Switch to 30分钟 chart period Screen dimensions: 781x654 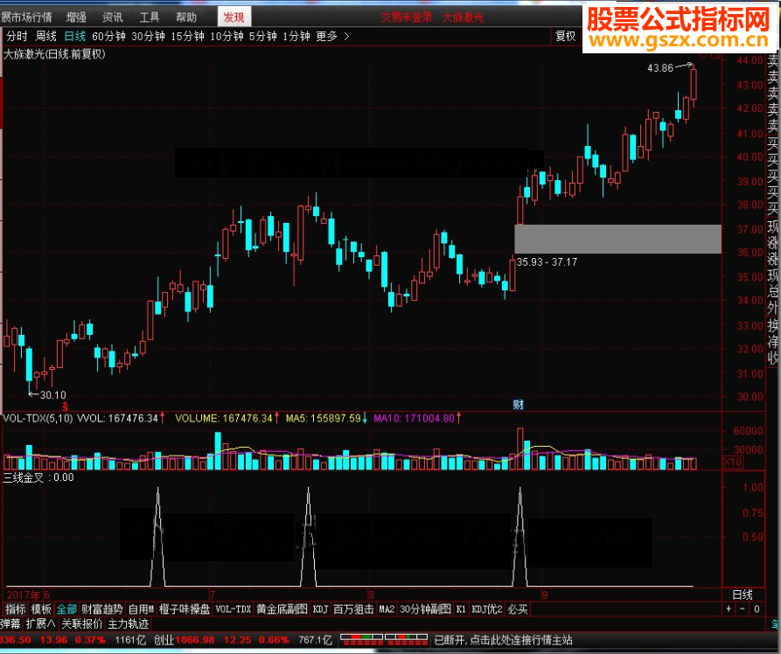(x=148, y=37)
